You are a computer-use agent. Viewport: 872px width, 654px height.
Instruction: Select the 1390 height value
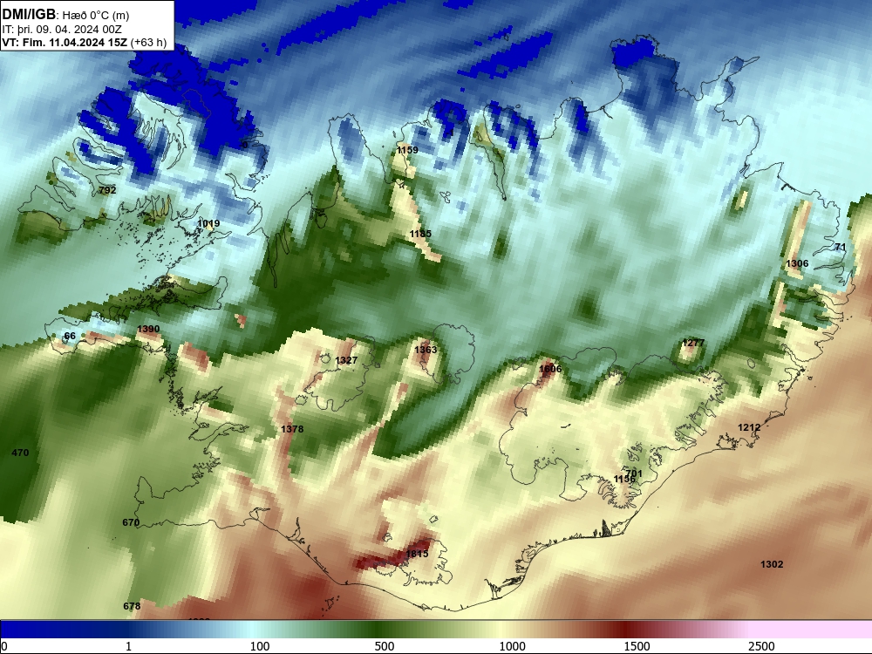[x=148, y=330]
